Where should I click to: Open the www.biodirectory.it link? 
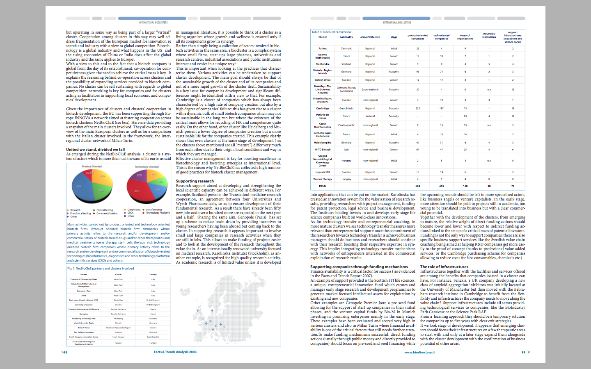pyautogui.click(x=419, y=352)
